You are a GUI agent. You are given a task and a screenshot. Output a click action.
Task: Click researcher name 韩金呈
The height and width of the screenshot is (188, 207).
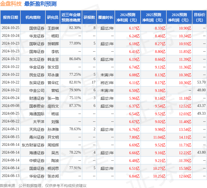[53, 59]
